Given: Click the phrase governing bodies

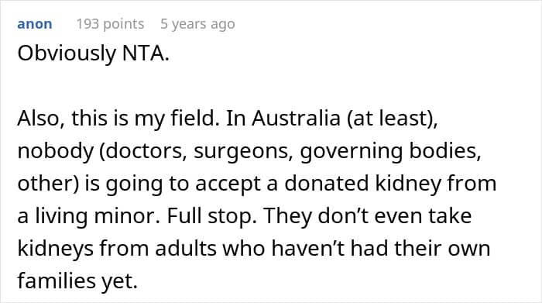Looking at the screenshot, I should (390, 151).
